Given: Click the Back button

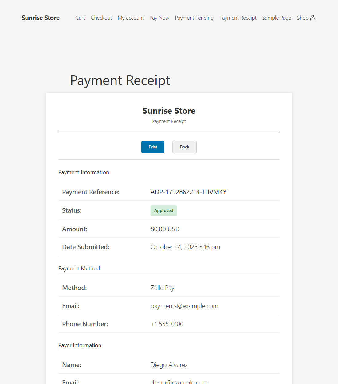Looking at the screenshot, I should pos(184,147).
